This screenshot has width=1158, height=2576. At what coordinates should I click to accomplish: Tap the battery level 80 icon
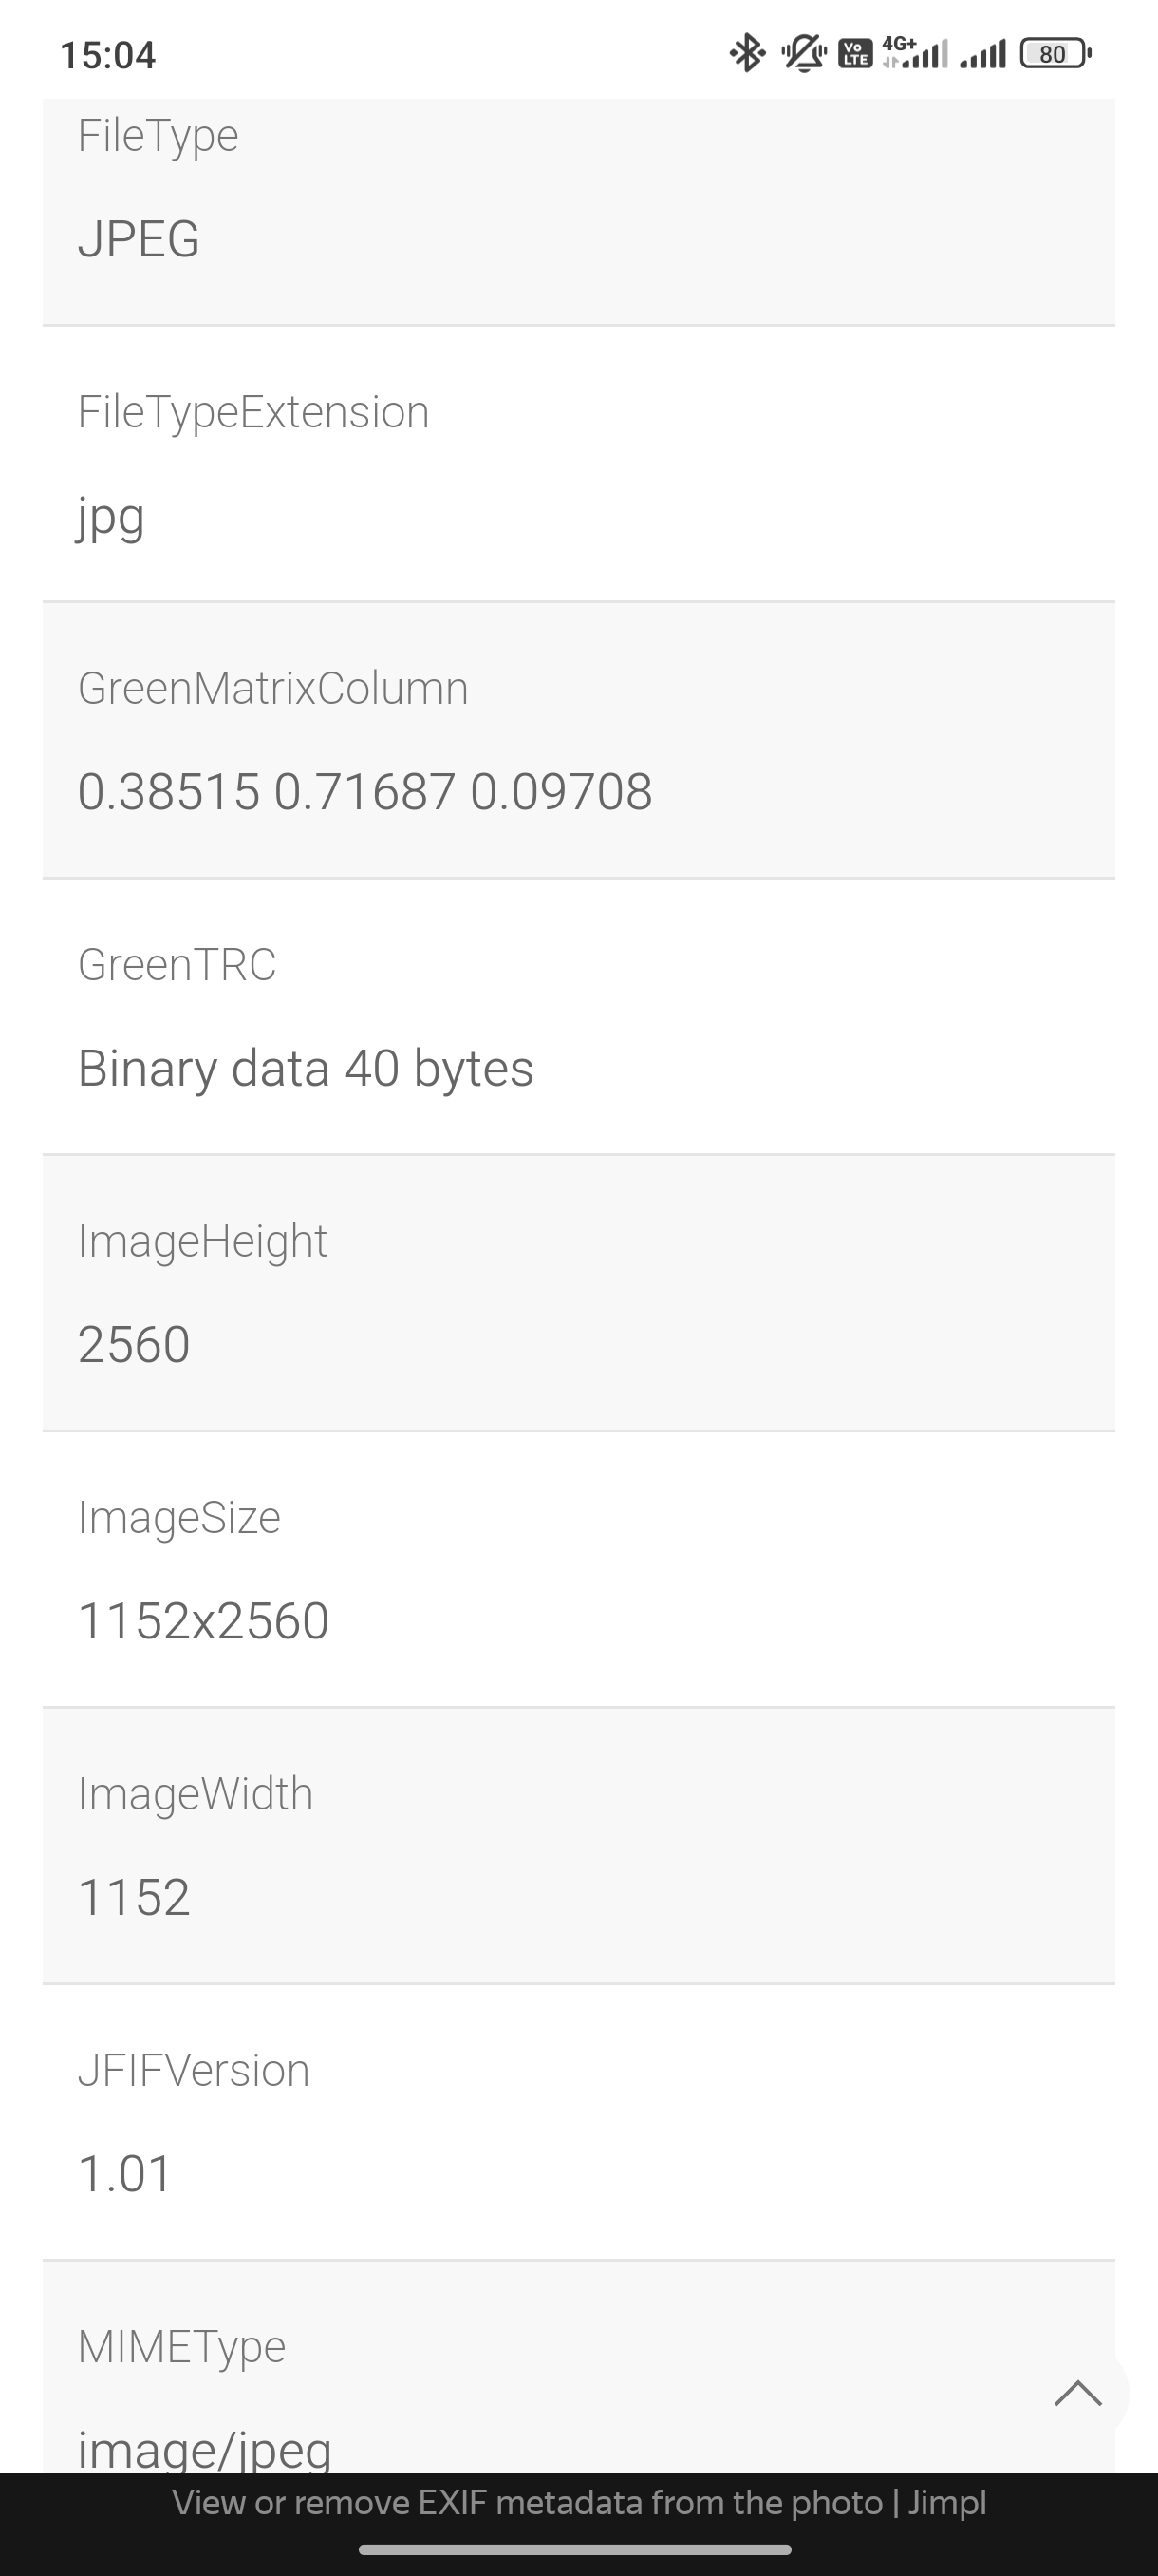coord(1055,53)
